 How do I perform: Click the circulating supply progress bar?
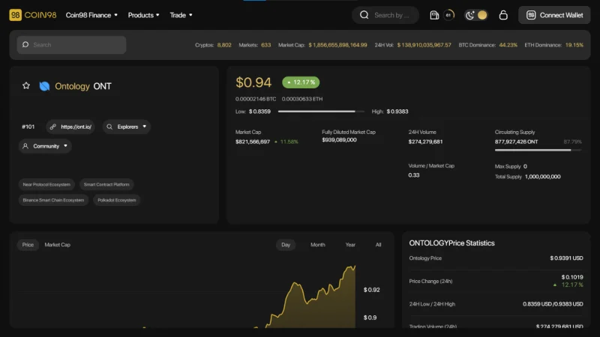pyautogui.click(x=538, y=150)
